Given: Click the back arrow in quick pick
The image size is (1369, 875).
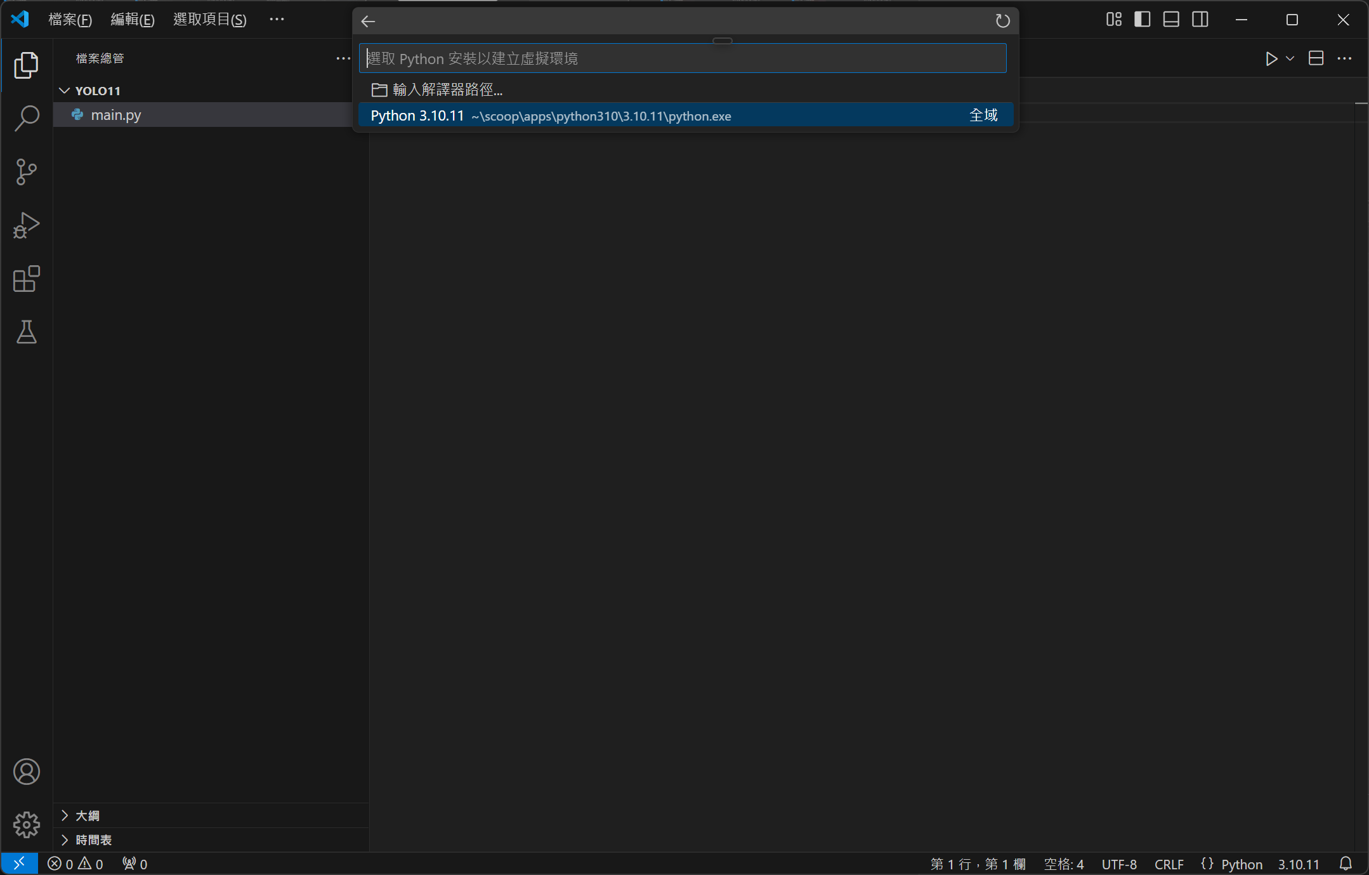Looking at the screenshot, I should 368,22.
